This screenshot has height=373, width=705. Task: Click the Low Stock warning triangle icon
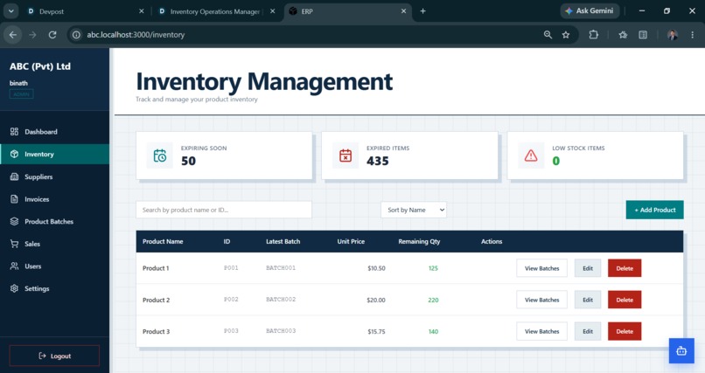point(531,155)
